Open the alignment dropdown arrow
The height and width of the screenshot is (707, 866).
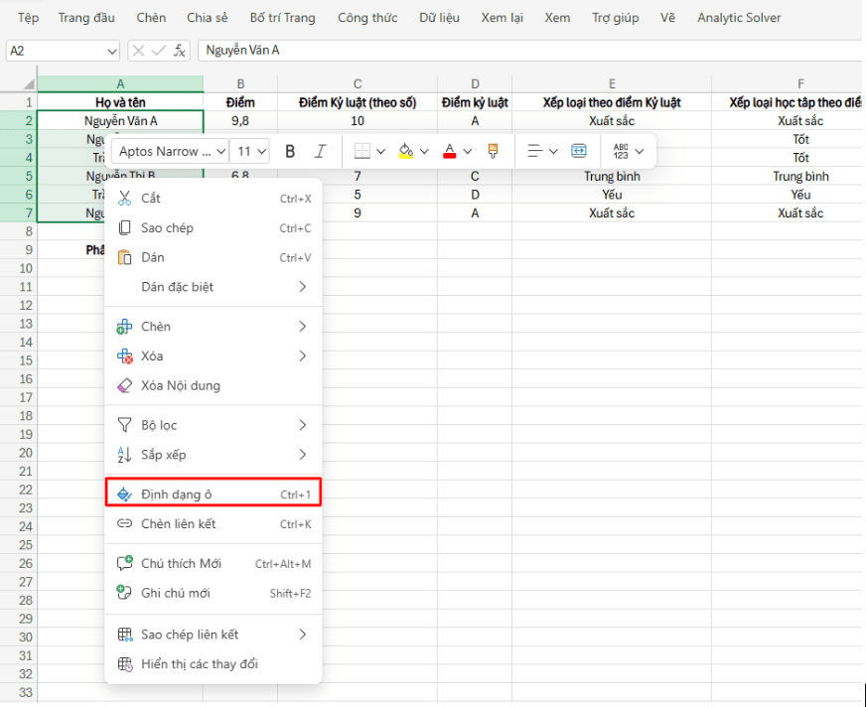(x=553, y=151)
